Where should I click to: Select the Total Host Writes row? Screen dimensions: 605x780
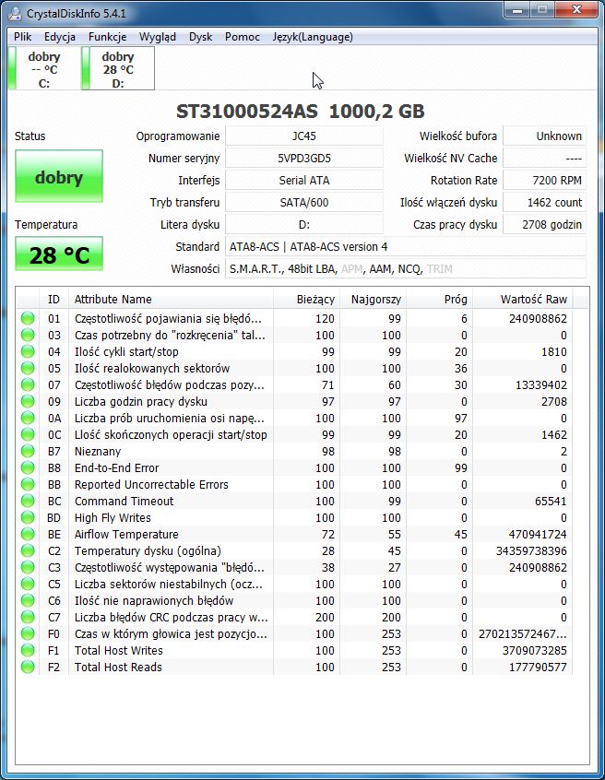click(294, 651)
